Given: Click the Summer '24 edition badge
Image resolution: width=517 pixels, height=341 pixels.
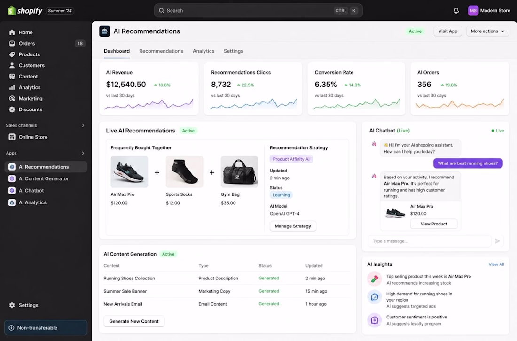Looking at the screenshot, I should coord(60,11).
